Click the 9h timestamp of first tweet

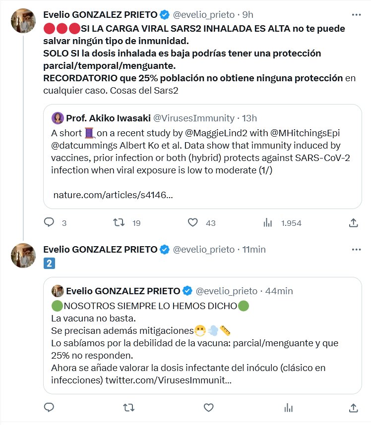coord(247,15)
